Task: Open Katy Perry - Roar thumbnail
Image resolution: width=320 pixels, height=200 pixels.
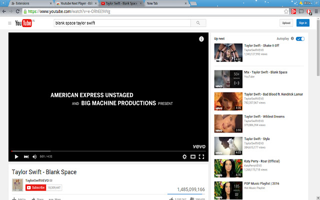Action: [x=228, y=168]
